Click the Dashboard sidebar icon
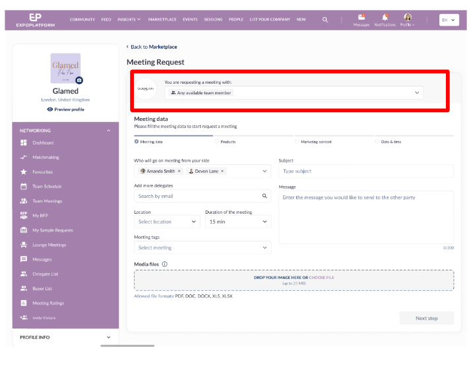Screen dimensions: 469x378 [24, 142]
